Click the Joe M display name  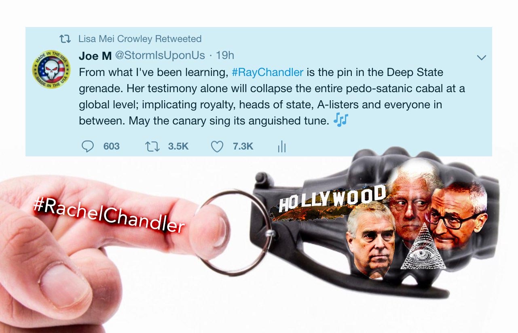95,56
